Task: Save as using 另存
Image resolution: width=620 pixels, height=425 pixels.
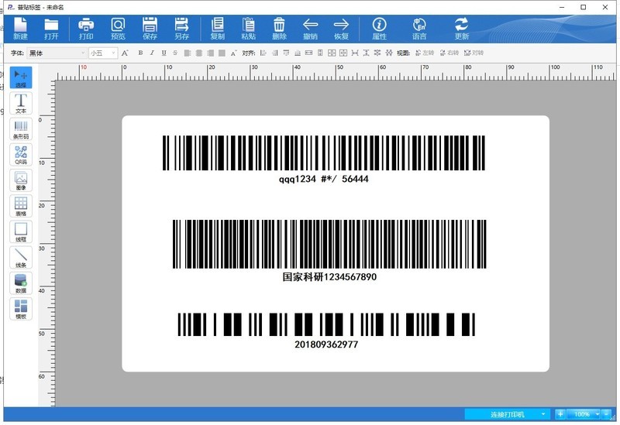Action: click(181, 29)
